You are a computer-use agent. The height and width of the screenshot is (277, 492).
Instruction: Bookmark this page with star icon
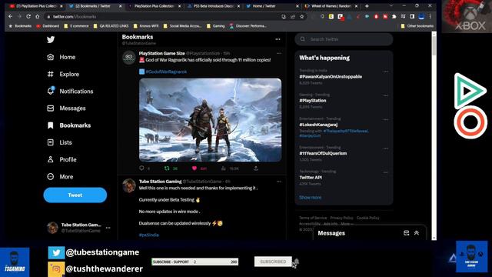(302, 16)
